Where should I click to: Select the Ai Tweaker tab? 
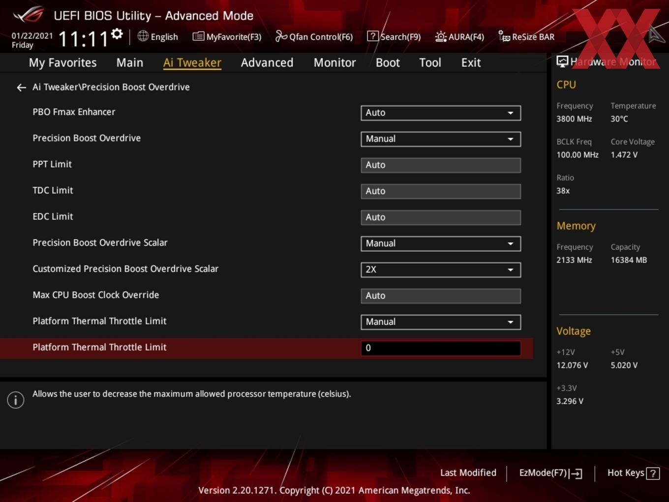click(192, 63)
